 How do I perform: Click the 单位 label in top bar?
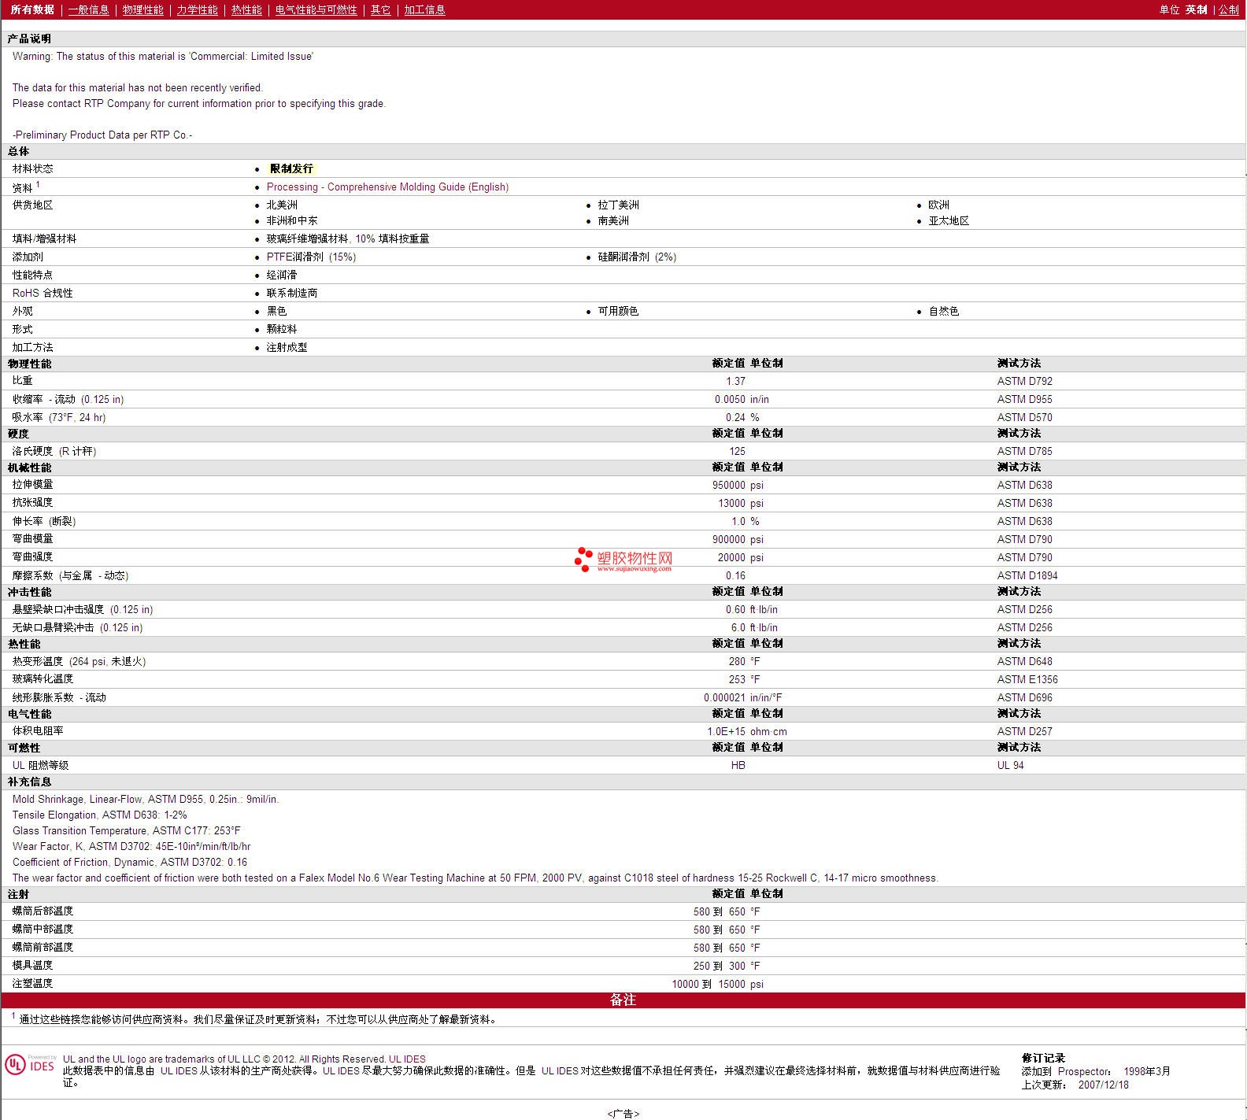pyautogui.click(x=1169, y=9)
